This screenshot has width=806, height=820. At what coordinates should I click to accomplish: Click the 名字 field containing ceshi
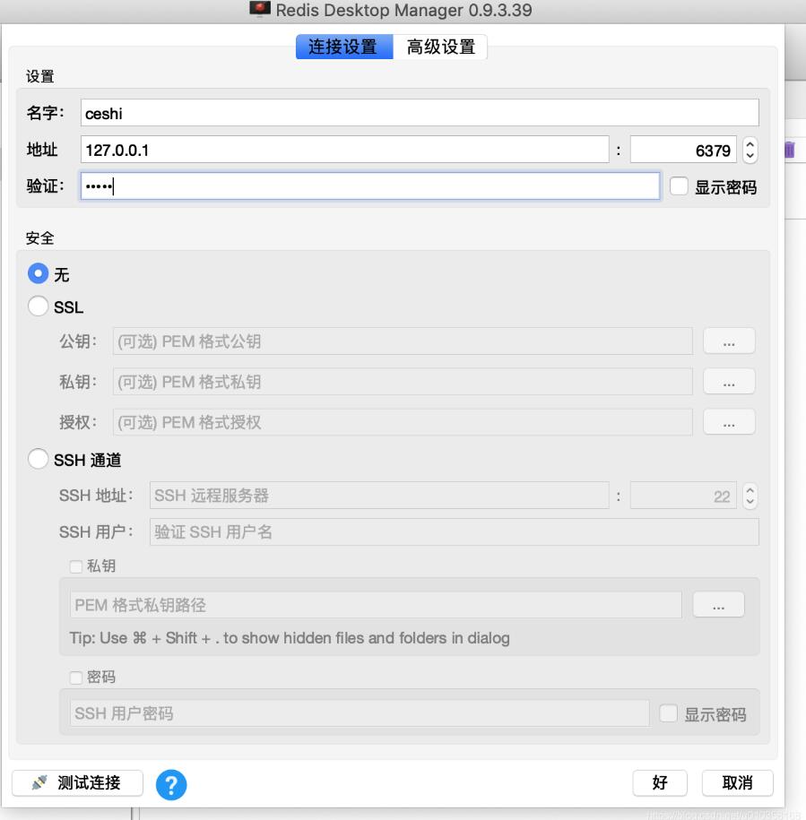419,113
